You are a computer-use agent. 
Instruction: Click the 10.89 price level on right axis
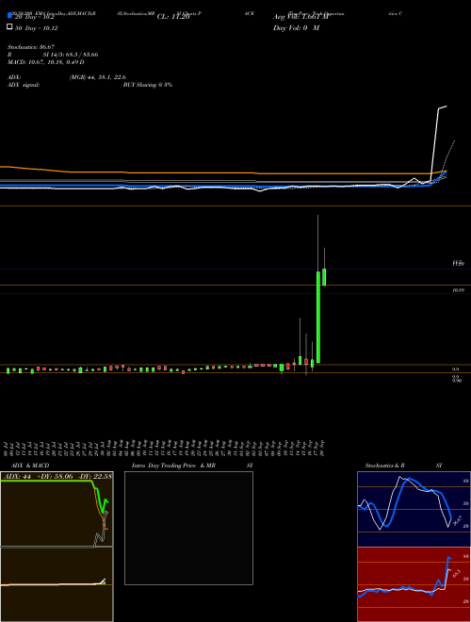(x=458, y=290)
